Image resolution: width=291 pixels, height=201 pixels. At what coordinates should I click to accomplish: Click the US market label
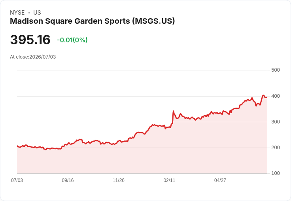coord(37,13)
